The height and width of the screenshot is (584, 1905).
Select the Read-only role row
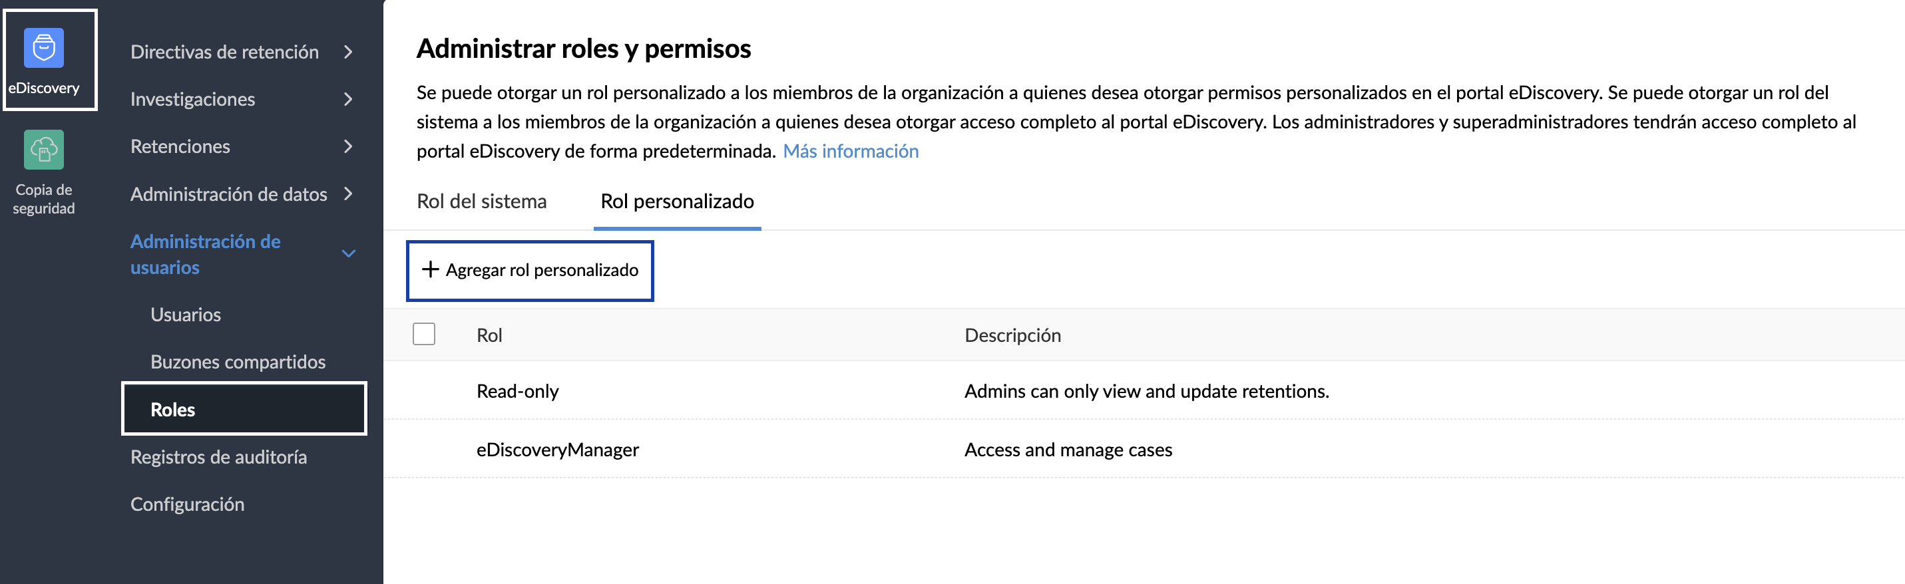[x=1144, y=390]
